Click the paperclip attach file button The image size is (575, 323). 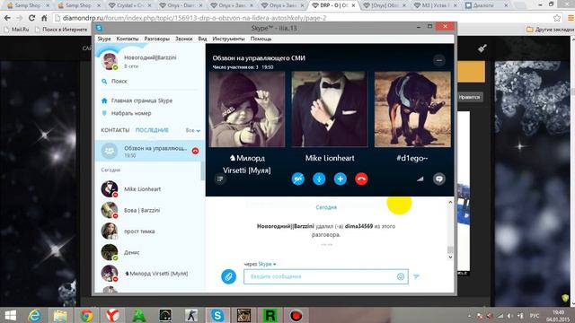228,276
